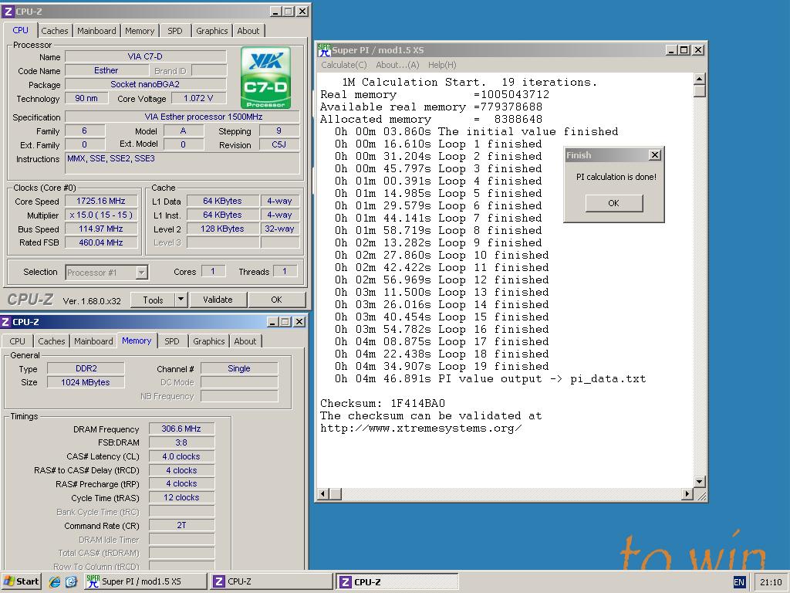This screenshot has width=790, height=593.
Task: Click the Multiplier x 15.0 value
Action: [101, 215]
